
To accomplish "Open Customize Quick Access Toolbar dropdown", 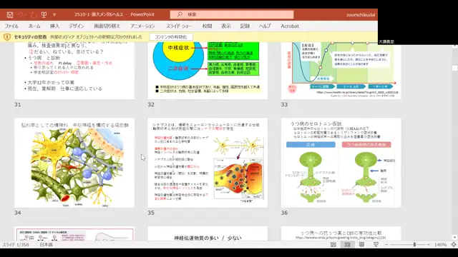I will tap(54, 14).
